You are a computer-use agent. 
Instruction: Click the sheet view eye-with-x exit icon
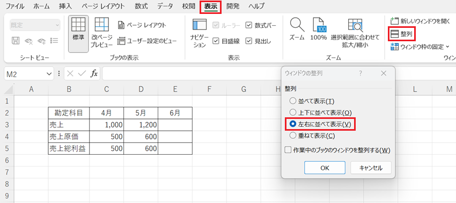coord(28,41)
